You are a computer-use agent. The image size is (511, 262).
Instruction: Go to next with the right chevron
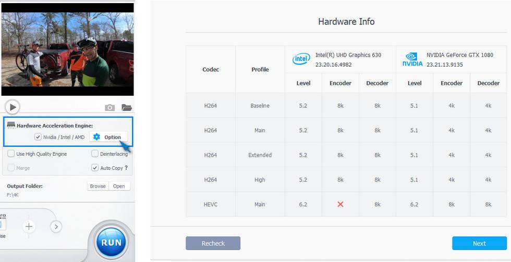(56, 227)
